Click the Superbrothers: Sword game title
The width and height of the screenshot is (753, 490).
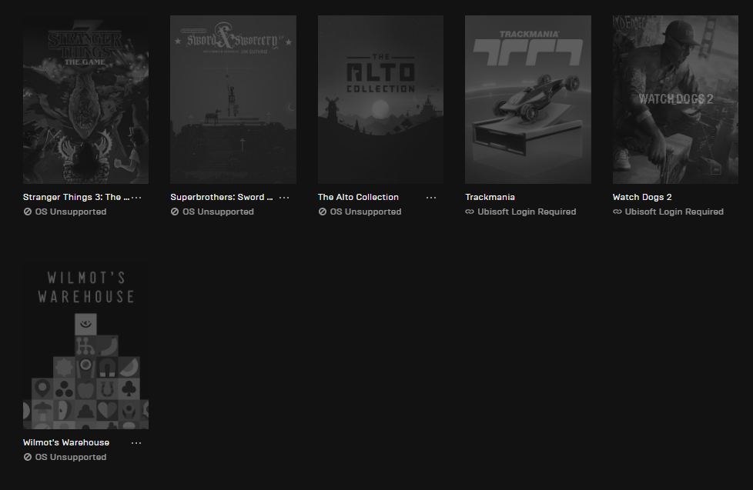tap(222, 197)
